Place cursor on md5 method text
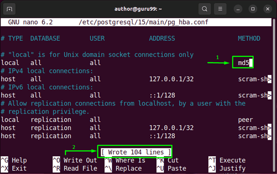Image resolution: width=277 pixels, height=174 pixels. coord(243,63)
